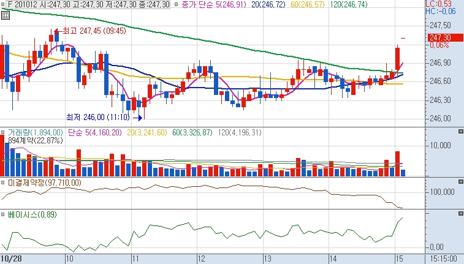This screenshot has height=264, width=464.
Task: Click the 10/28 date label on the time axis
Action: tap(12, 259)
